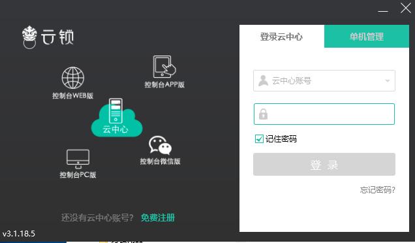Click the 云中心 cloud server icon
The image size is (415, 243).
point(116,118)
